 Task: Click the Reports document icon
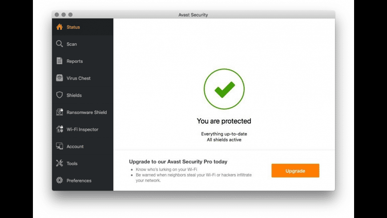pos(59,61)
